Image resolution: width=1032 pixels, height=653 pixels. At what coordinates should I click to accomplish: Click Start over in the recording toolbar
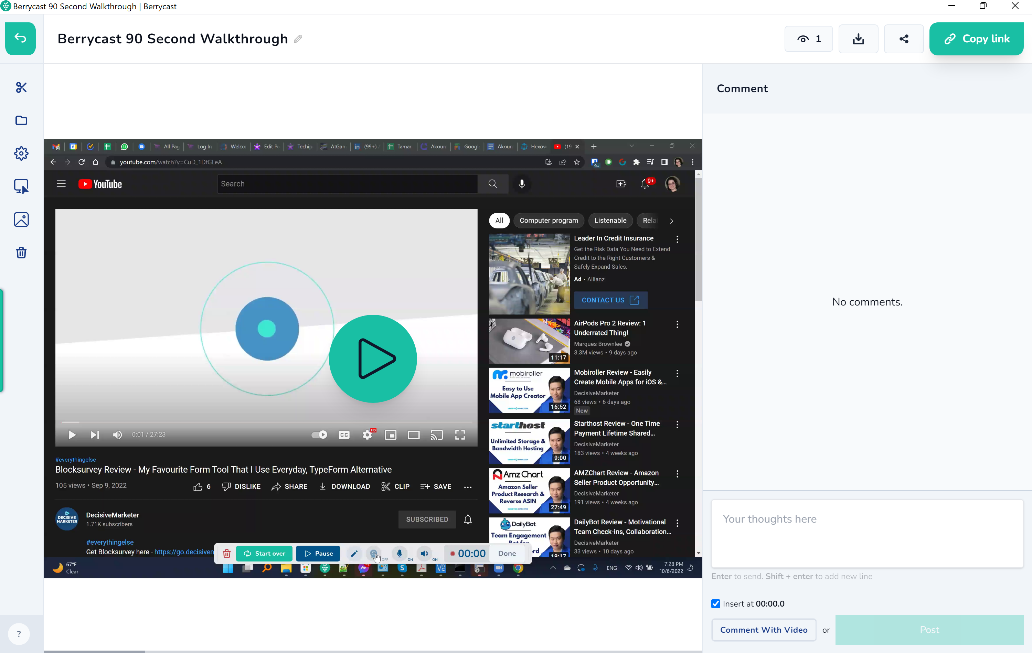pyautogui.click(x=264, y=554)
